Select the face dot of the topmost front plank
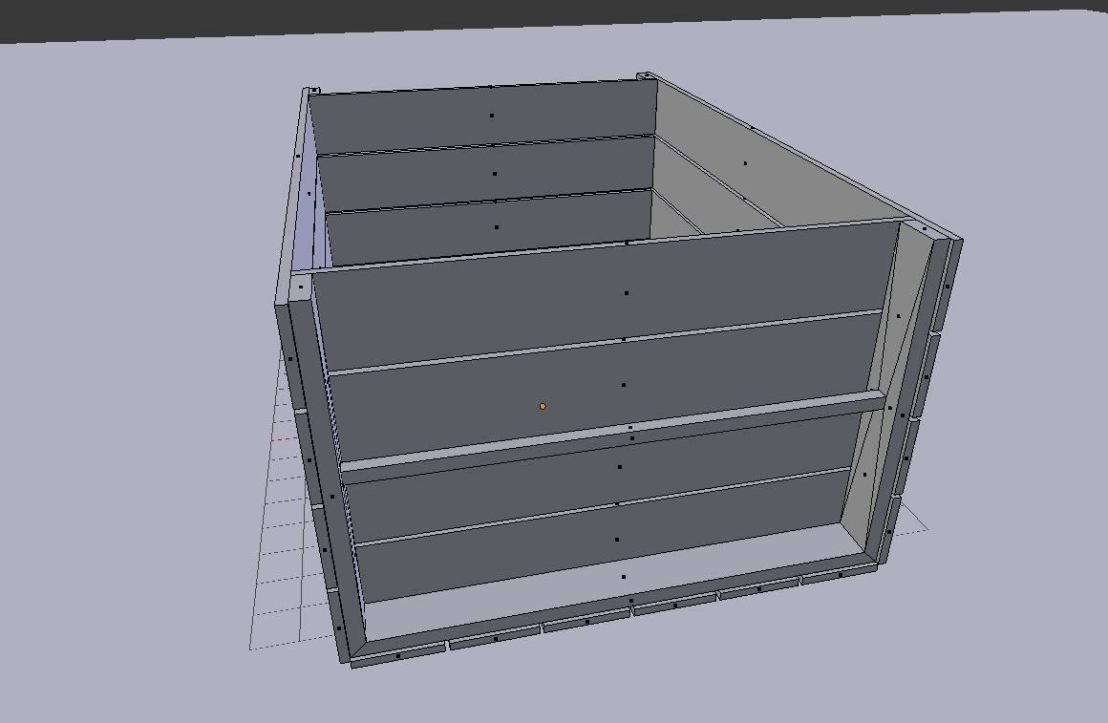Viewport: 1108px width, 723px height. [627, 292]
